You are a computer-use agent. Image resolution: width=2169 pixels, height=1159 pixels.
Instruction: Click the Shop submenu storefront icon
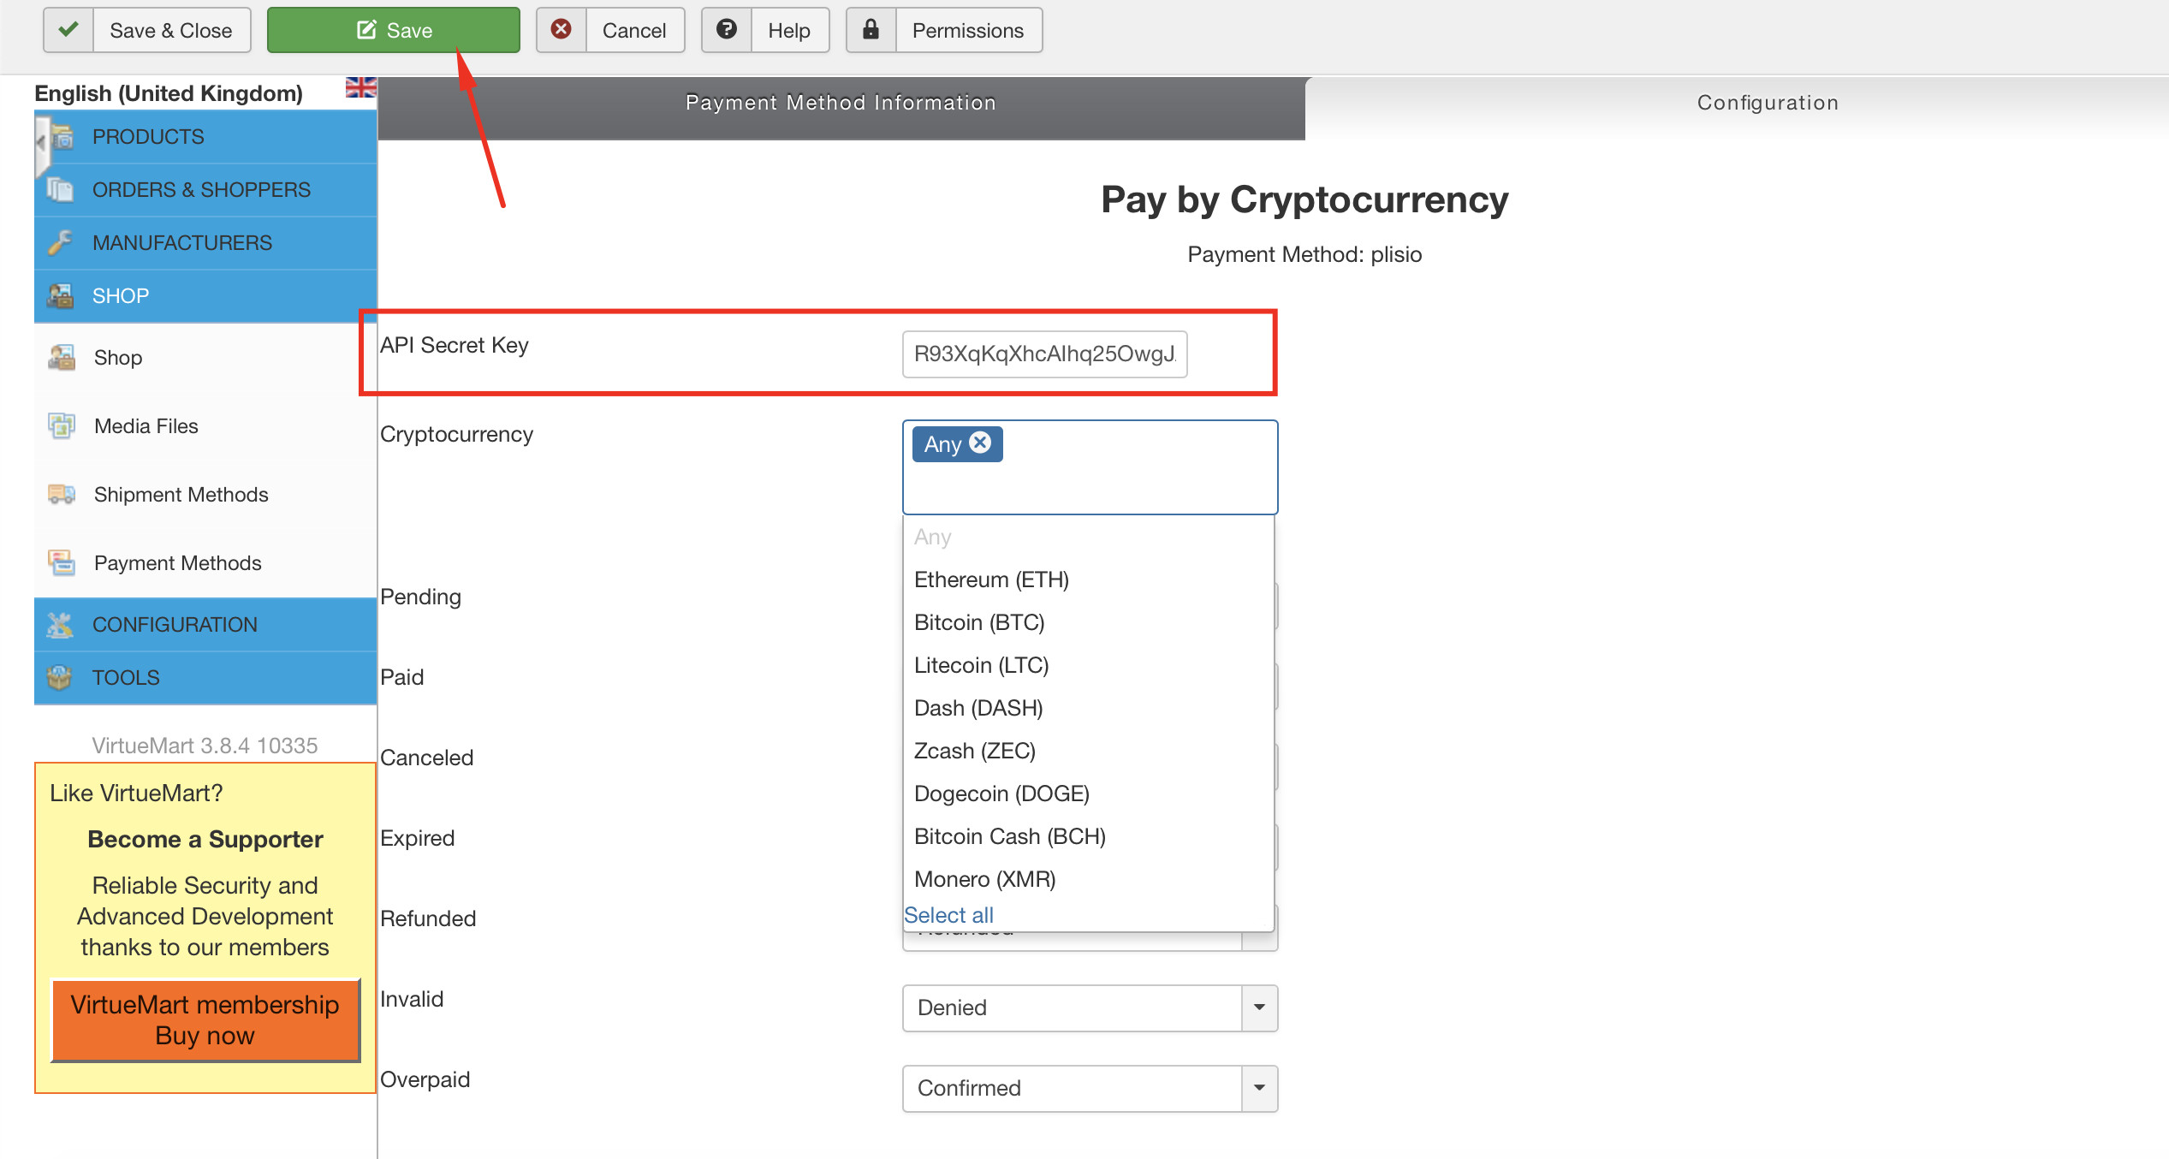(x=62, y=357)
